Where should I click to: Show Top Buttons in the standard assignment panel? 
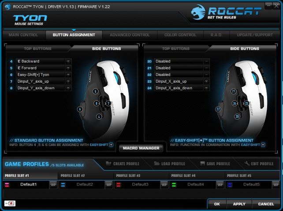click(38, 49)
